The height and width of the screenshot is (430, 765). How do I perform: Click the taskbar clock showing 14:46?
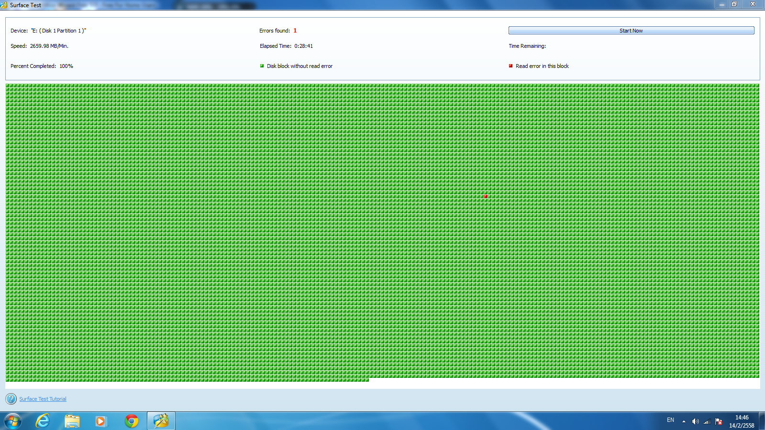742,421
